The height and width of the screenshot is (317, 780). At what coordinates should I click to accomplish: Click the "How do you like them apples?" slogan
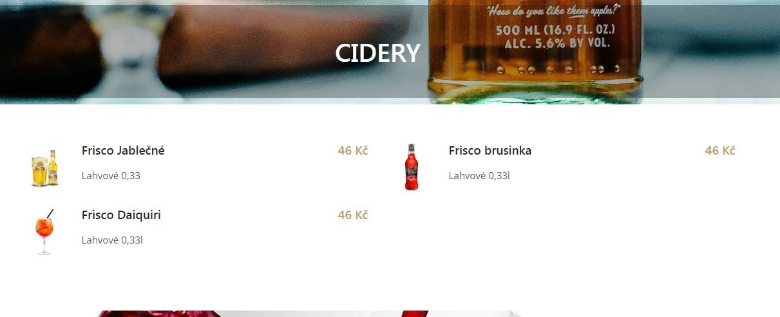point(553,11)
